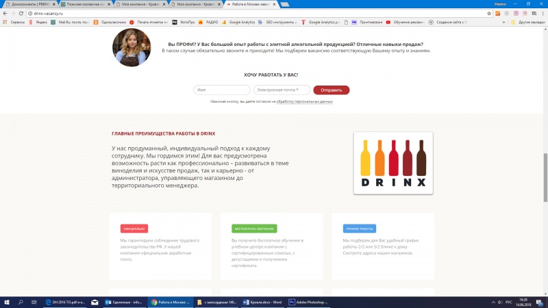
Task: Switch to the Домокомплекты tab
Action: 30,4
